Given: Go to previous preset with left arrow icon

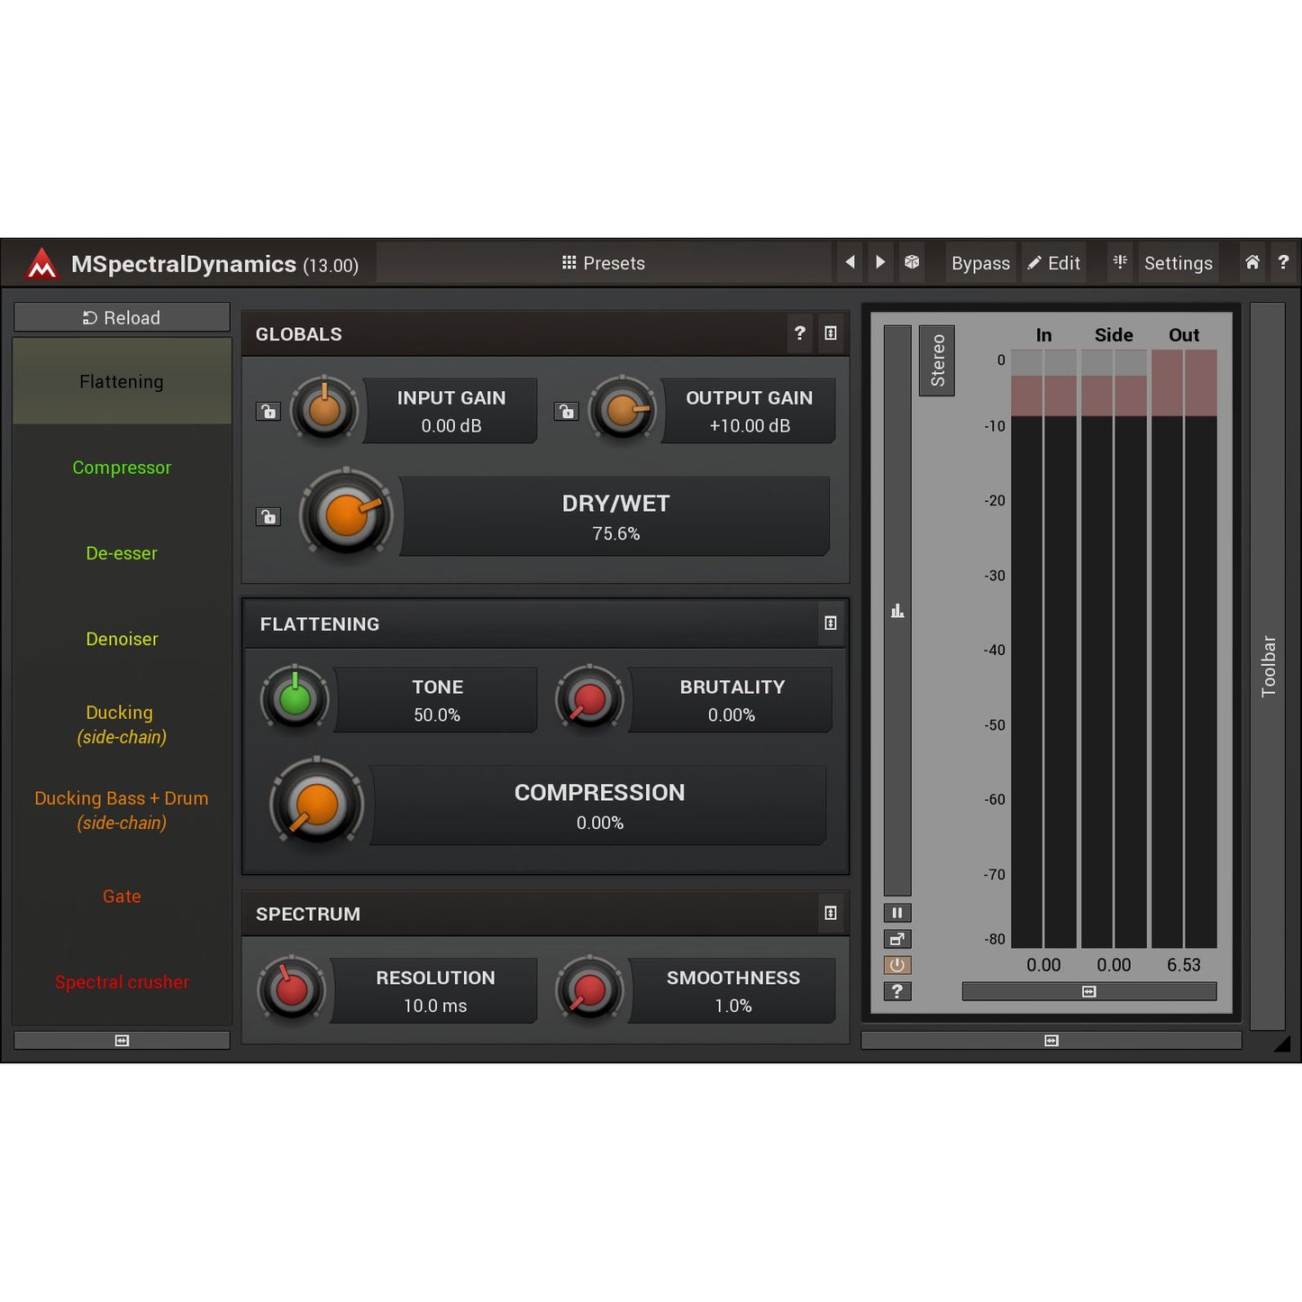Looking at the screenshot, I should 849,262.
